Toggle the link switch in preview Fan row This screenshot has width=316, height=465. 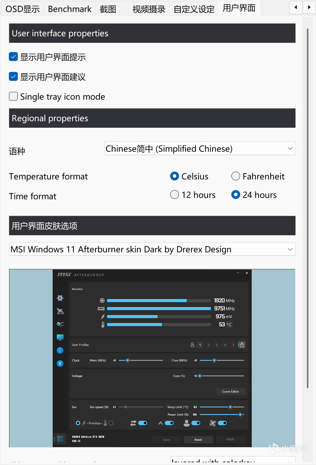[x=143, y=423]
